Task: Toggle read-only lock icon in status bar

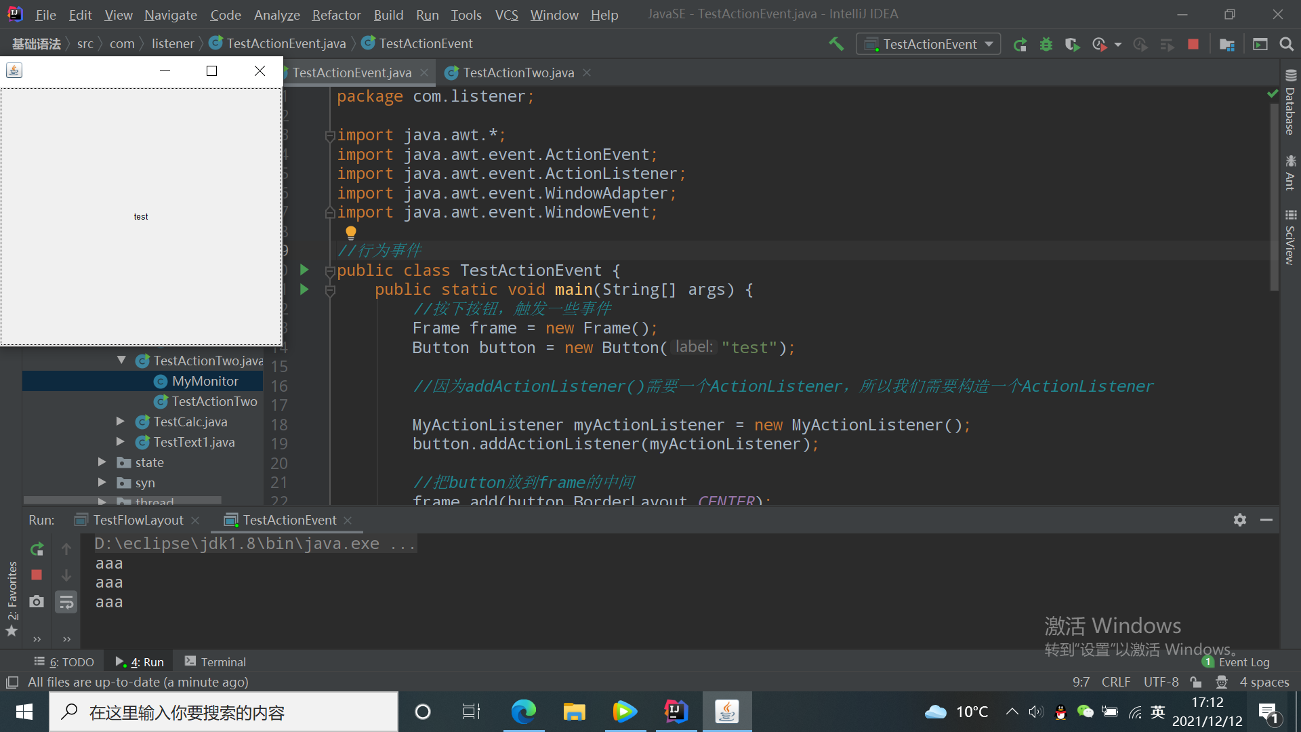Action: tap(1196, 682)
